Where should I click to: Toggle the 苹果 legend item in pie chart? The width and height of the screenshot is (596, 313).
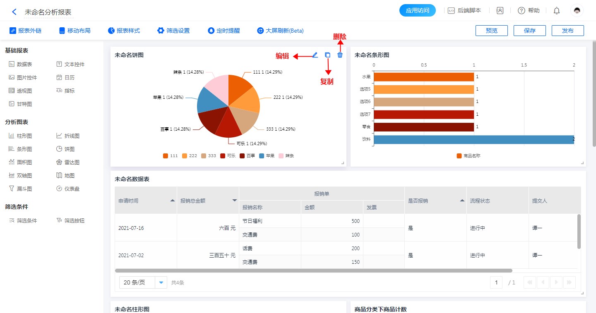pos(267,156)
